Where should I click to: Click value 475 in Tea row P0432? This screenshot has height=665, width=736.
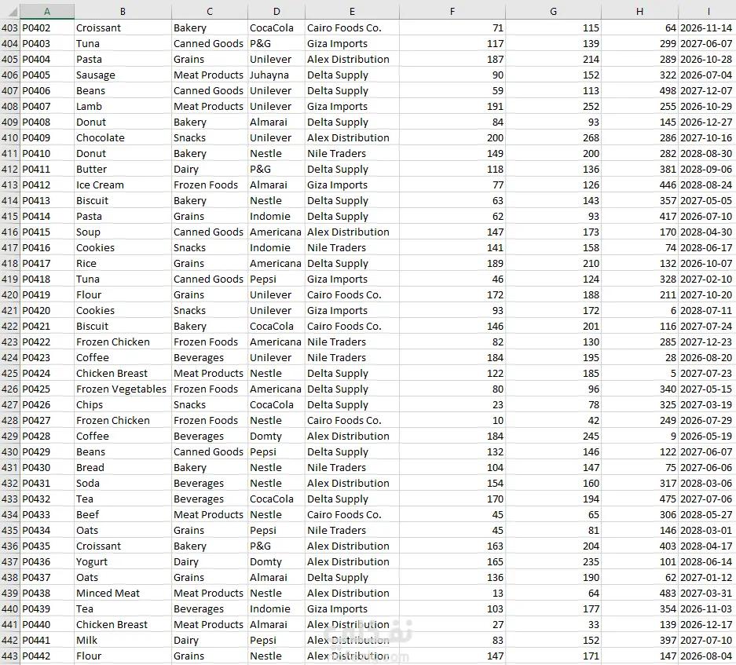pyautogui.click(x=639, y=499)
